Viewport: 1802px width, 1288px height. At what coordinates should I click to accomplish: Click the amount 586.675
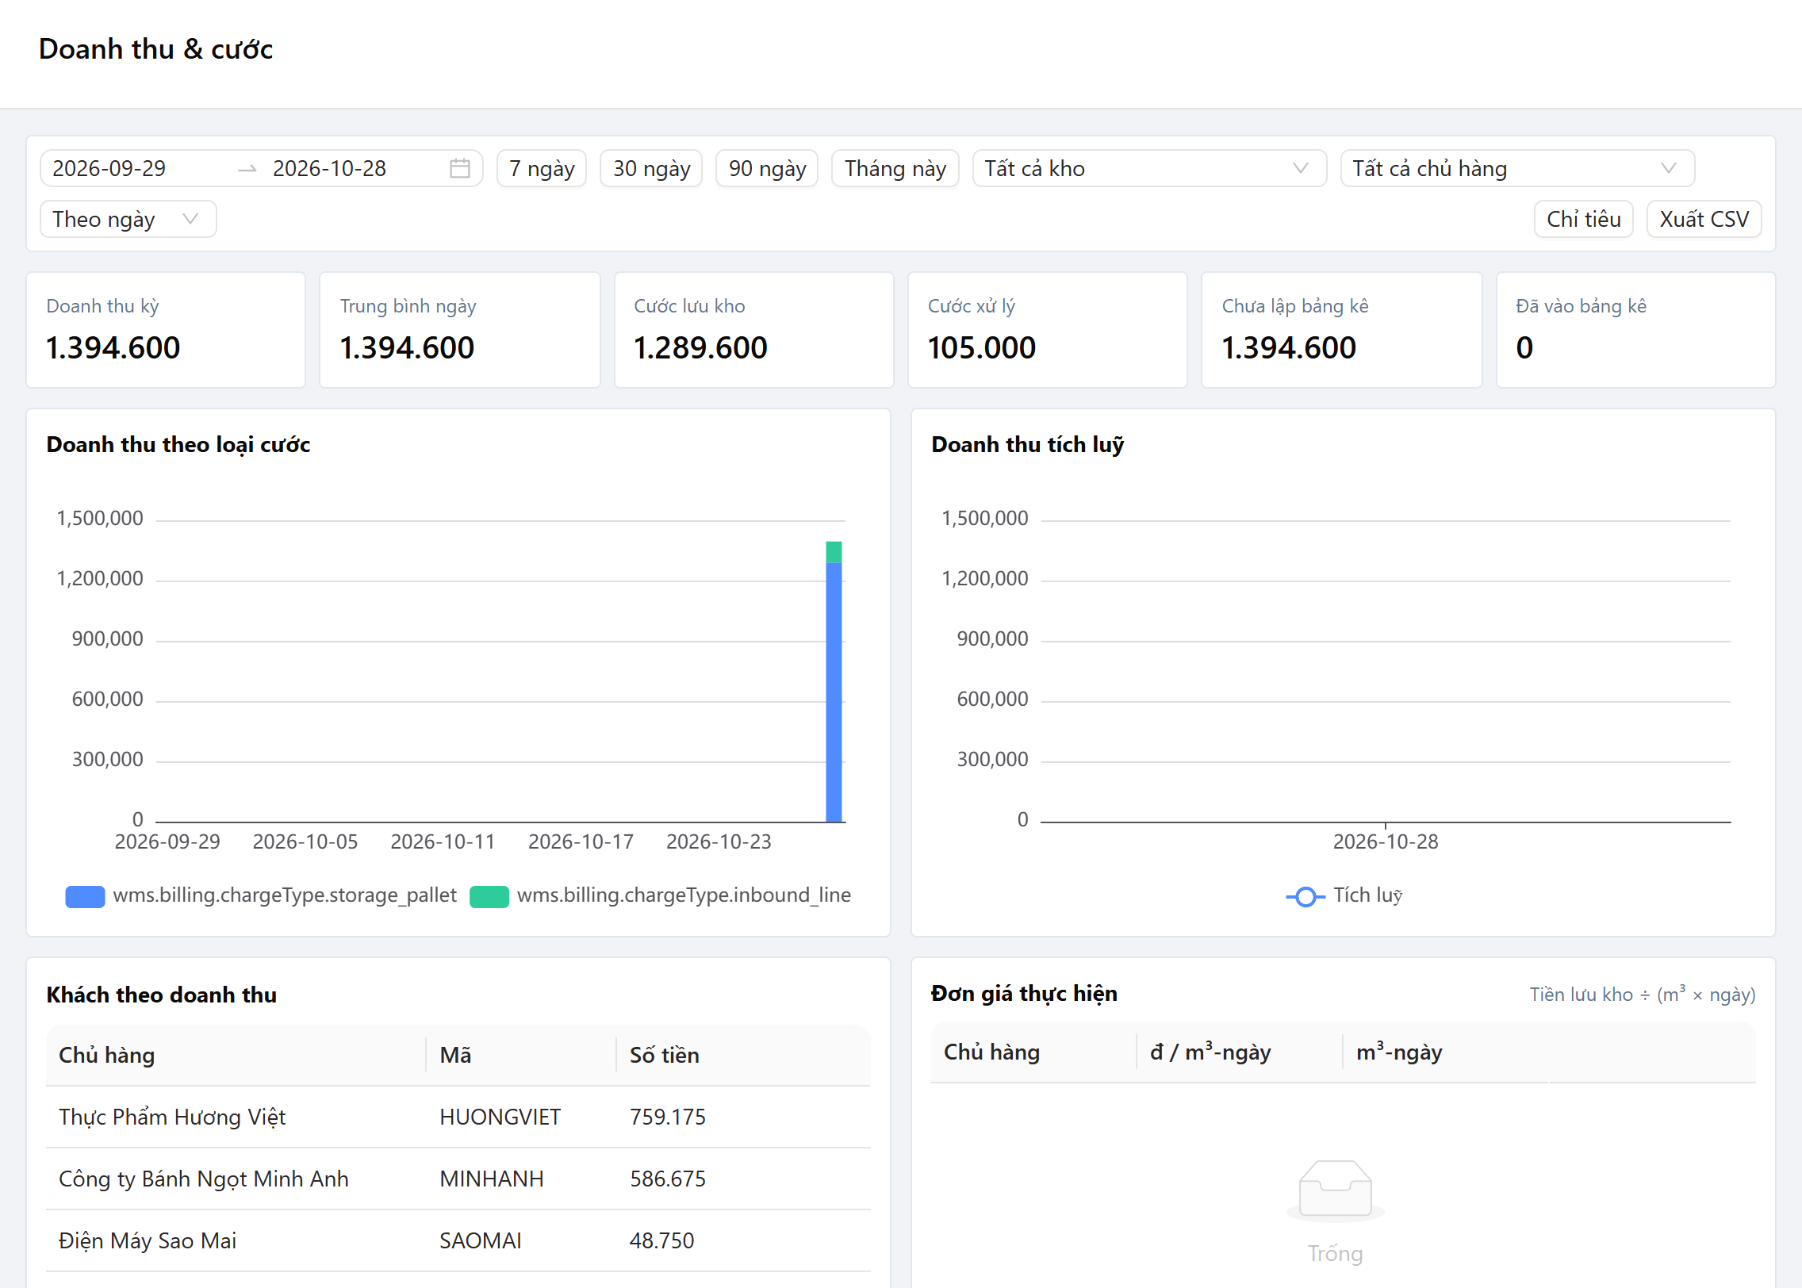click(x=668, y=1179)
